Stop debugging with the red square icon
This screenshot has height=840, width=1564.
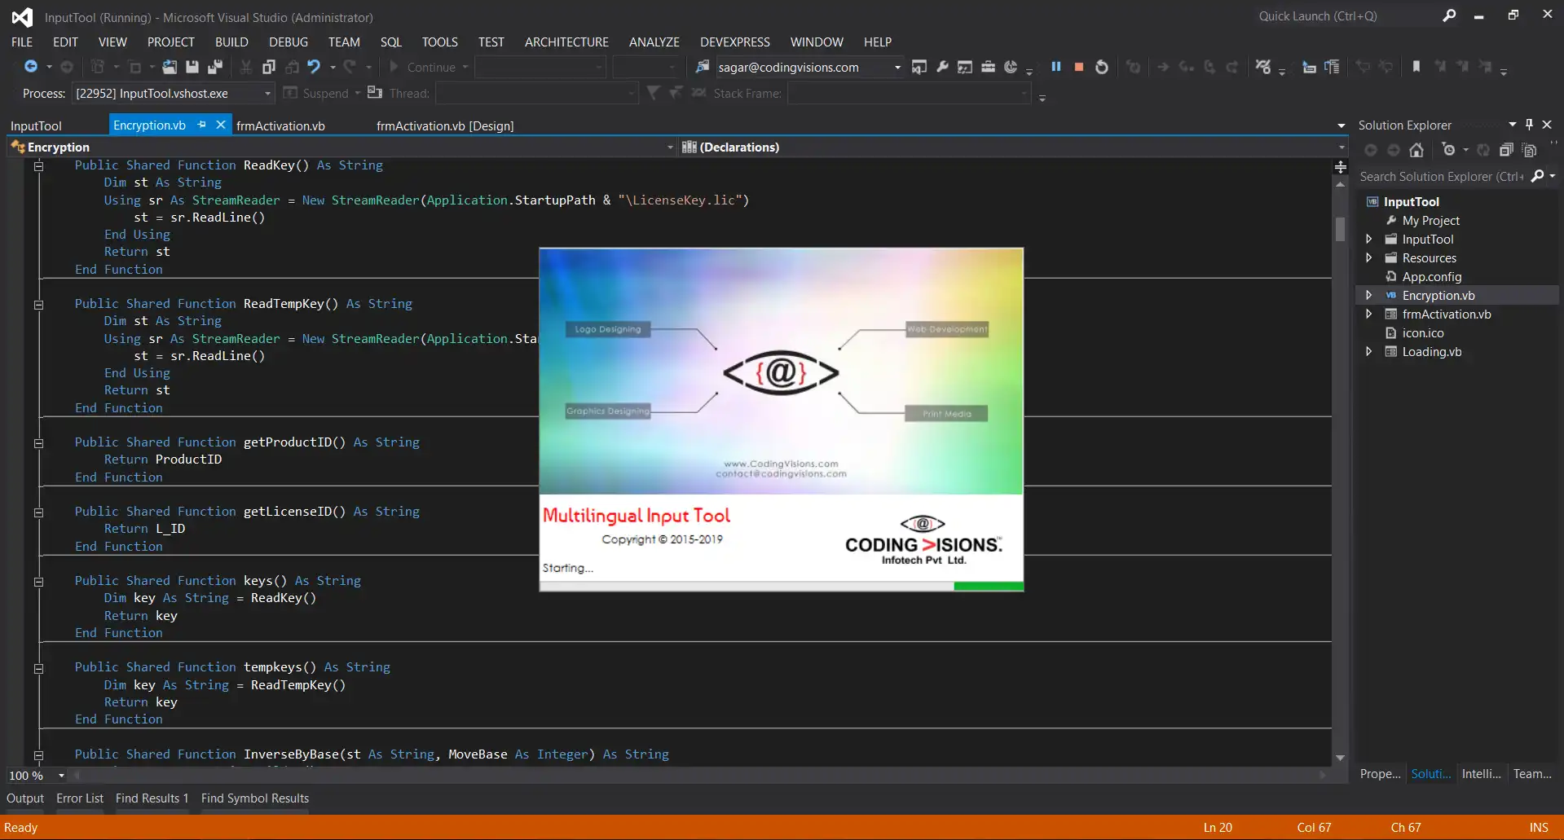coord(1079,67)
